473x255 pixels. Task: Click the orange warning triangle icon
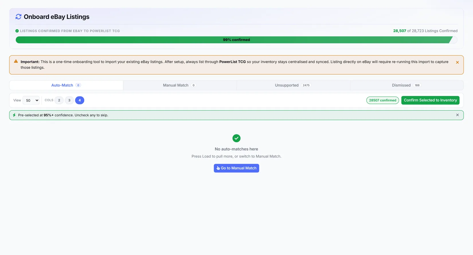tap(16, 61)
